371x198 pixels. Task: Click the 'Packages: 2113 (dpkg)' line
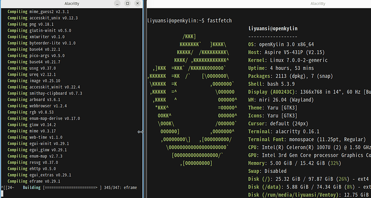click(290, 76)
